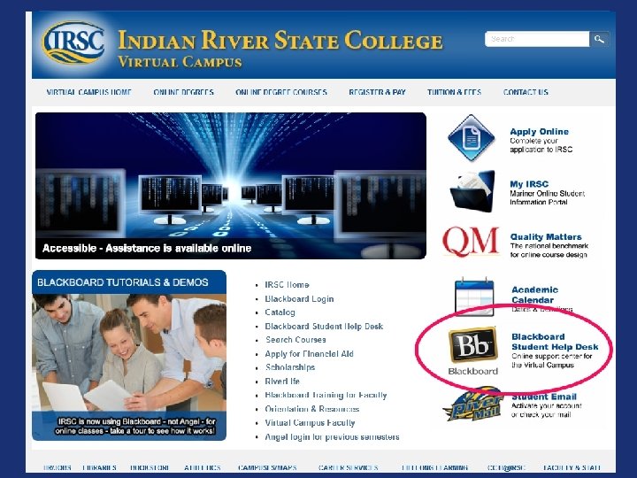Open Blackboard Student Help Desk list link
637x478 pixels.
pyautogui.click(x=324, y=327)
